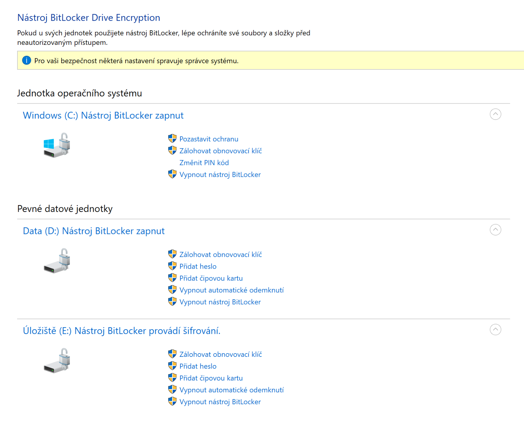Screen dimensions: 524x423
Task: Back up recovery key for Windows (C:)
Action: point(220,151)
